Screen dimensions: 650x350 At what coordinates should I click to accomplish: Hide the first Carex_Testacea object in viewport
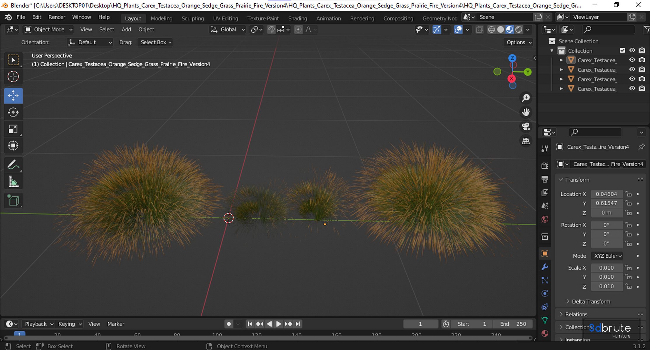(x=632, y=60)
